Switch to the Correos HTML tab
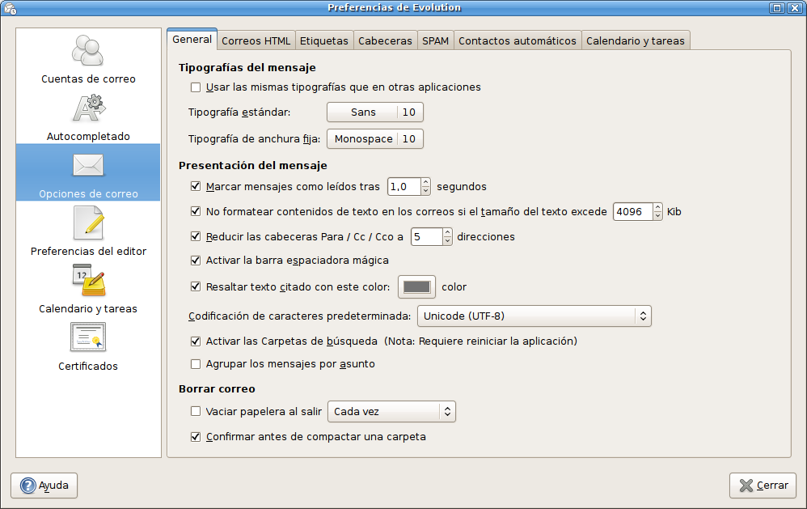807x509 pixels. coord(256,40)
